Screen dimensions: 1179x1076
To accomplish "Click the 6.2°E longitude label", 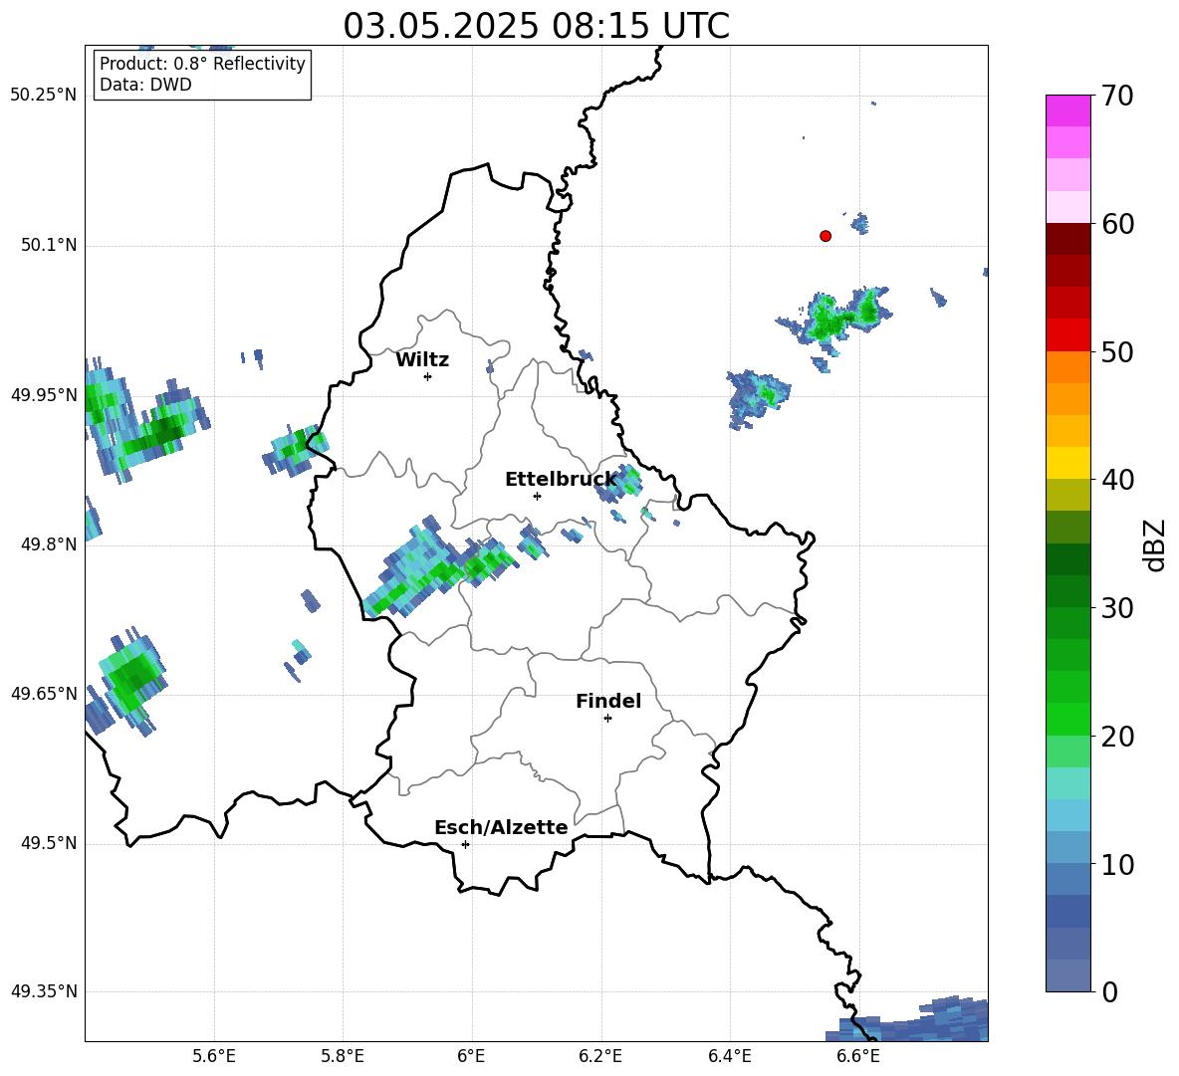I will tap(600, 1056).
